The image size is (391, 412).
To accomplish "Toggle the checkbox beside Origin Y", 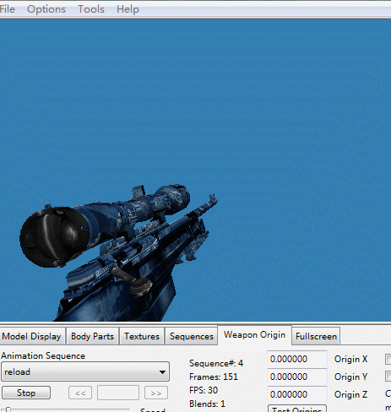I will pos(388,377).
